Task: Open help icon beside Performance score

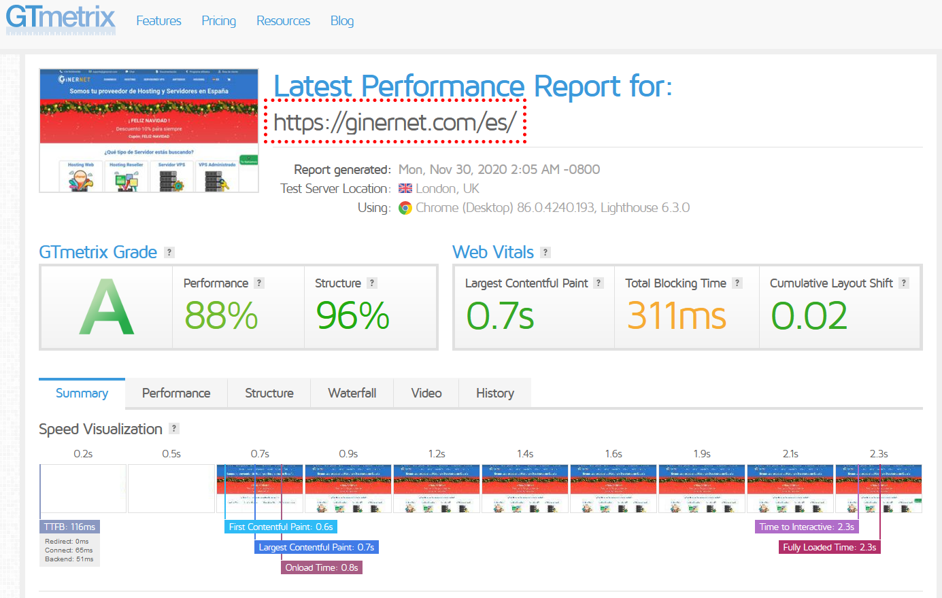Action: [259, 283]
